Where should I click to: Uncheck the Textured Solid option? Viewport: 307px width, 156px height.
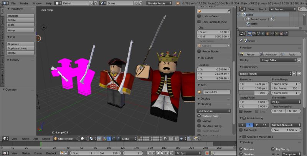tap(199, 116)
